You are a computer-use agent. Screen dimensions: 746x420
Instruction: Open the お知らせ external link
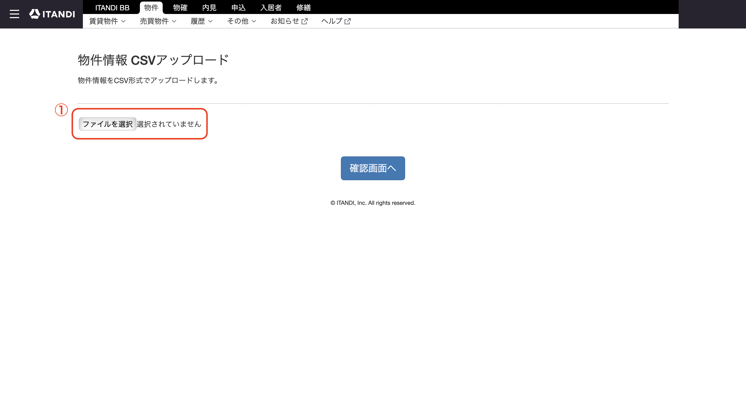289,21
